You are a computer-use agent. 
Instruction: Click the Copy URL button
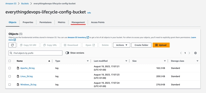click(50, 45)
